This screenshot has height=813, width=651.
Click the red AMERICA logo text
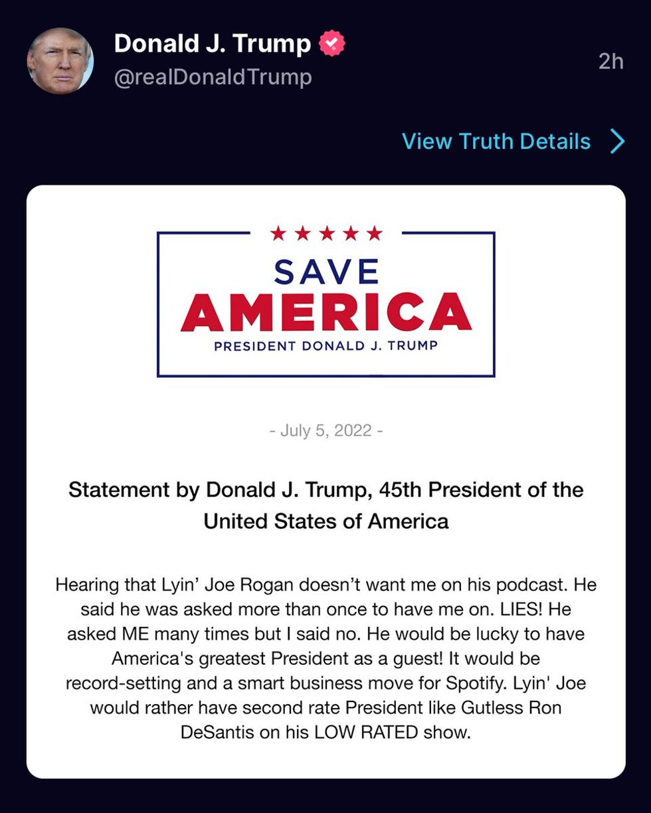326,312
